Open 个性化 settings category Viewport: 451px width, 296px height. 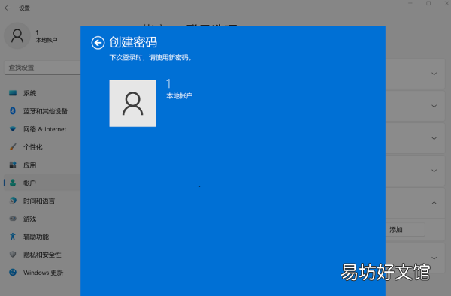[x=42, y=147]
